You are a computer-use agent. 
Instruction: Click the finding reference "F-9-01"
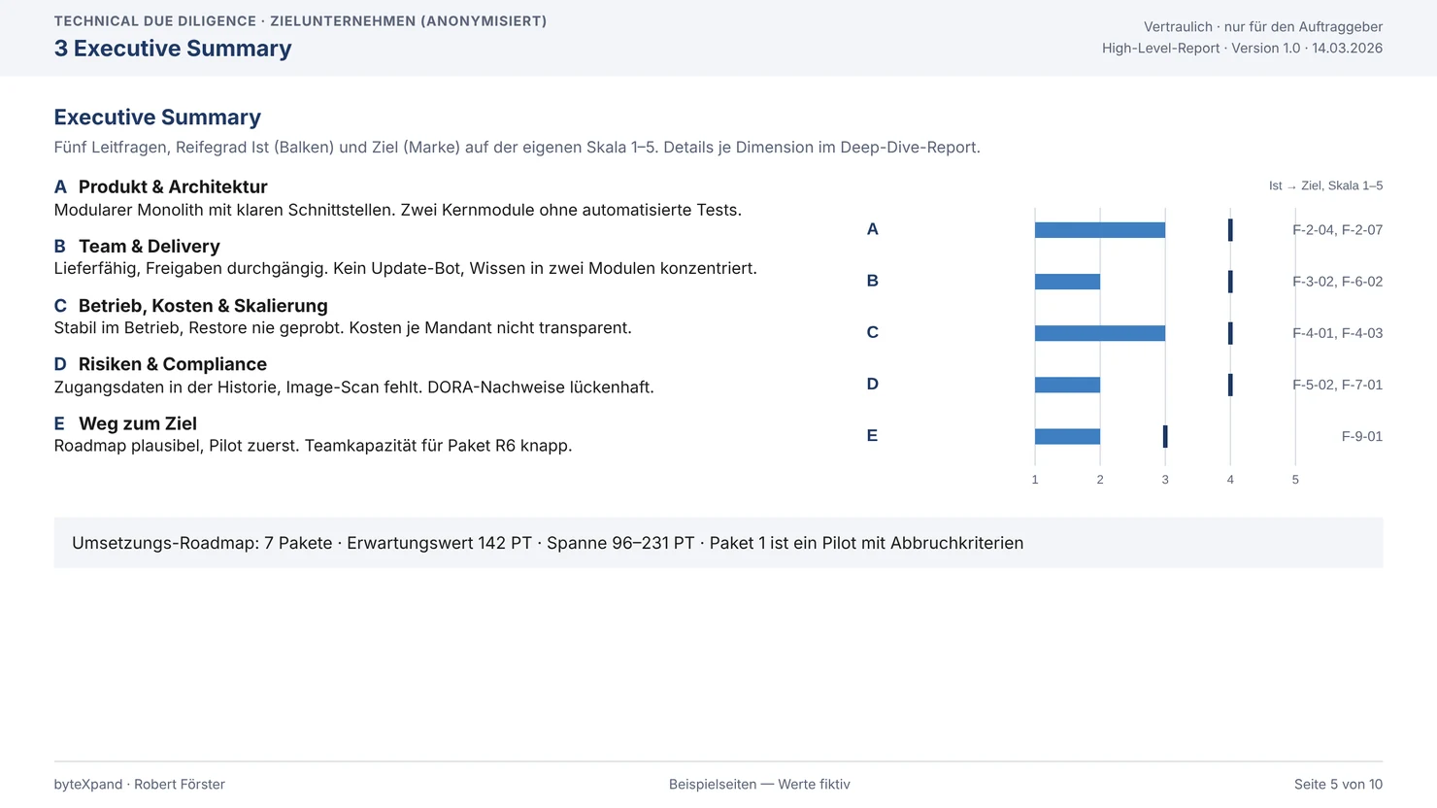point(1362,436)
